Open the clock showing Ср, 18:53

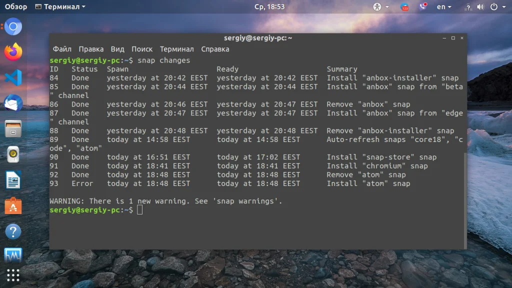[x=269, y=7]
